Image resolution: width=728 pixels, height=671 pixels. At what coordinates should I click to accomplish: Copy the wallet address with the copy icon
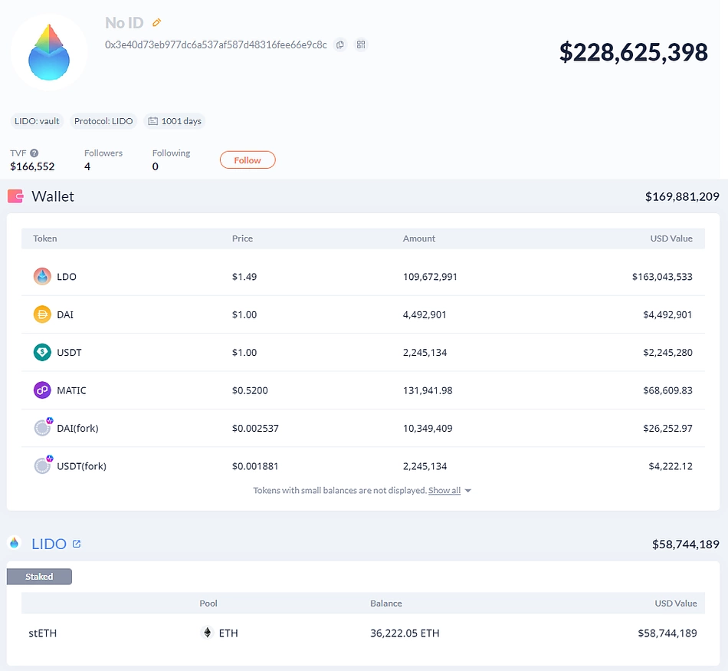(340, 44)
